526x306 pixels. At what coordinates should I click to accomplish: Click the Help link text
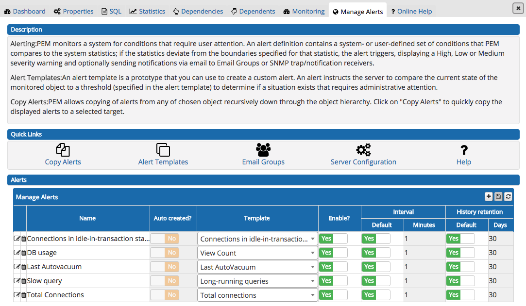(x=464, y=162)
